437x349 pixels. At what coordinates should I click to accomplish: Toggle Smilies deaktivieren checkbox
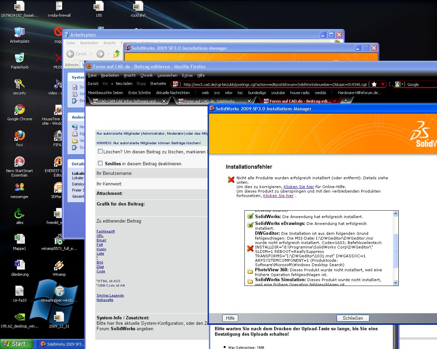click(x=100, y=163)
